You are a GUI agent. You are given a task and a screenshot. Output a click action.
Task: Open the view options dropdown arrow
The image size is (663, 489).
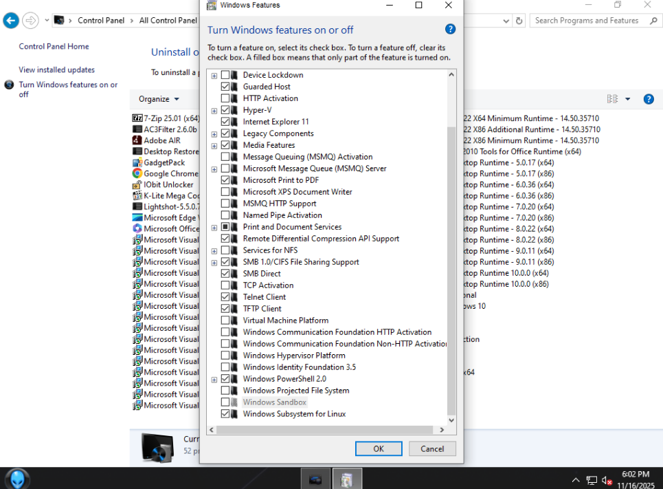(627, 99)
